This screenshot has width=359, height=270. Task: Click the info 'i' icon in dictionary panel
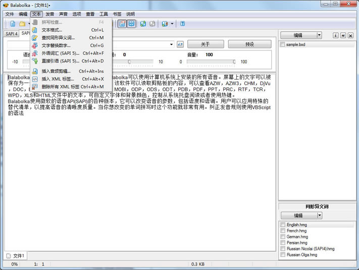pyautogui.click(x=335, y=35)
